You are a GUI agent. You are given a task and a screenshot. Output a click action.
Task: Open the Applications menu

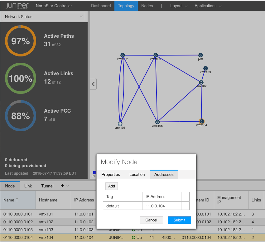point(208,6)
